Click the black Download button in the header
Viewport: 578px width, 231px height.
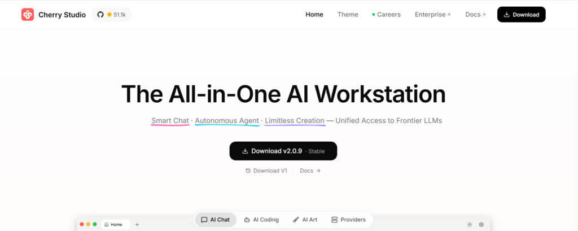521,14
